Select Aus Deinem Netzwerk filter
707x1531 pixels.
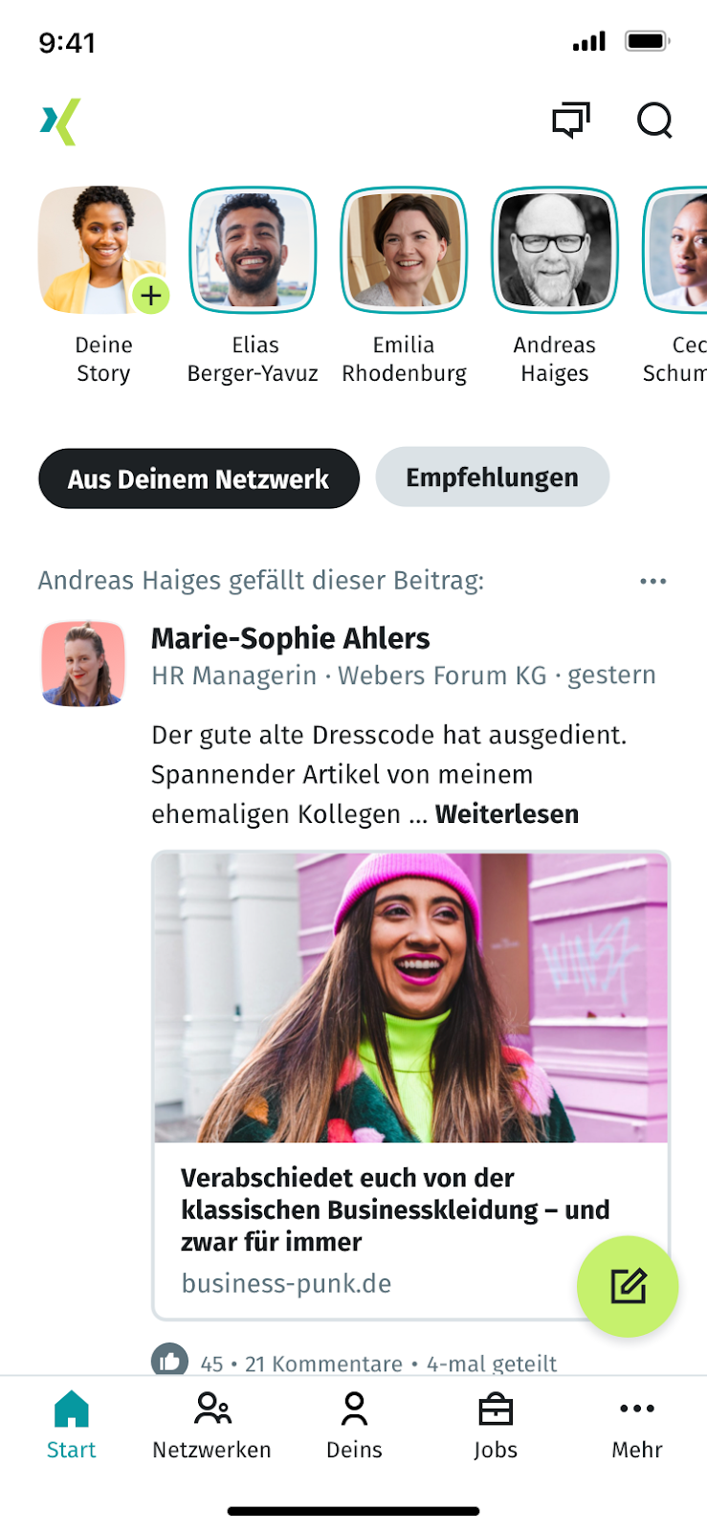[199, 478]
